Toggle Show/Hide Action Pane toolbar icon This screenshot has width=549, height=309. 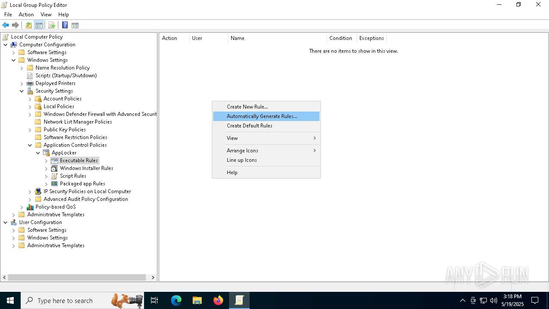[75, 25]
